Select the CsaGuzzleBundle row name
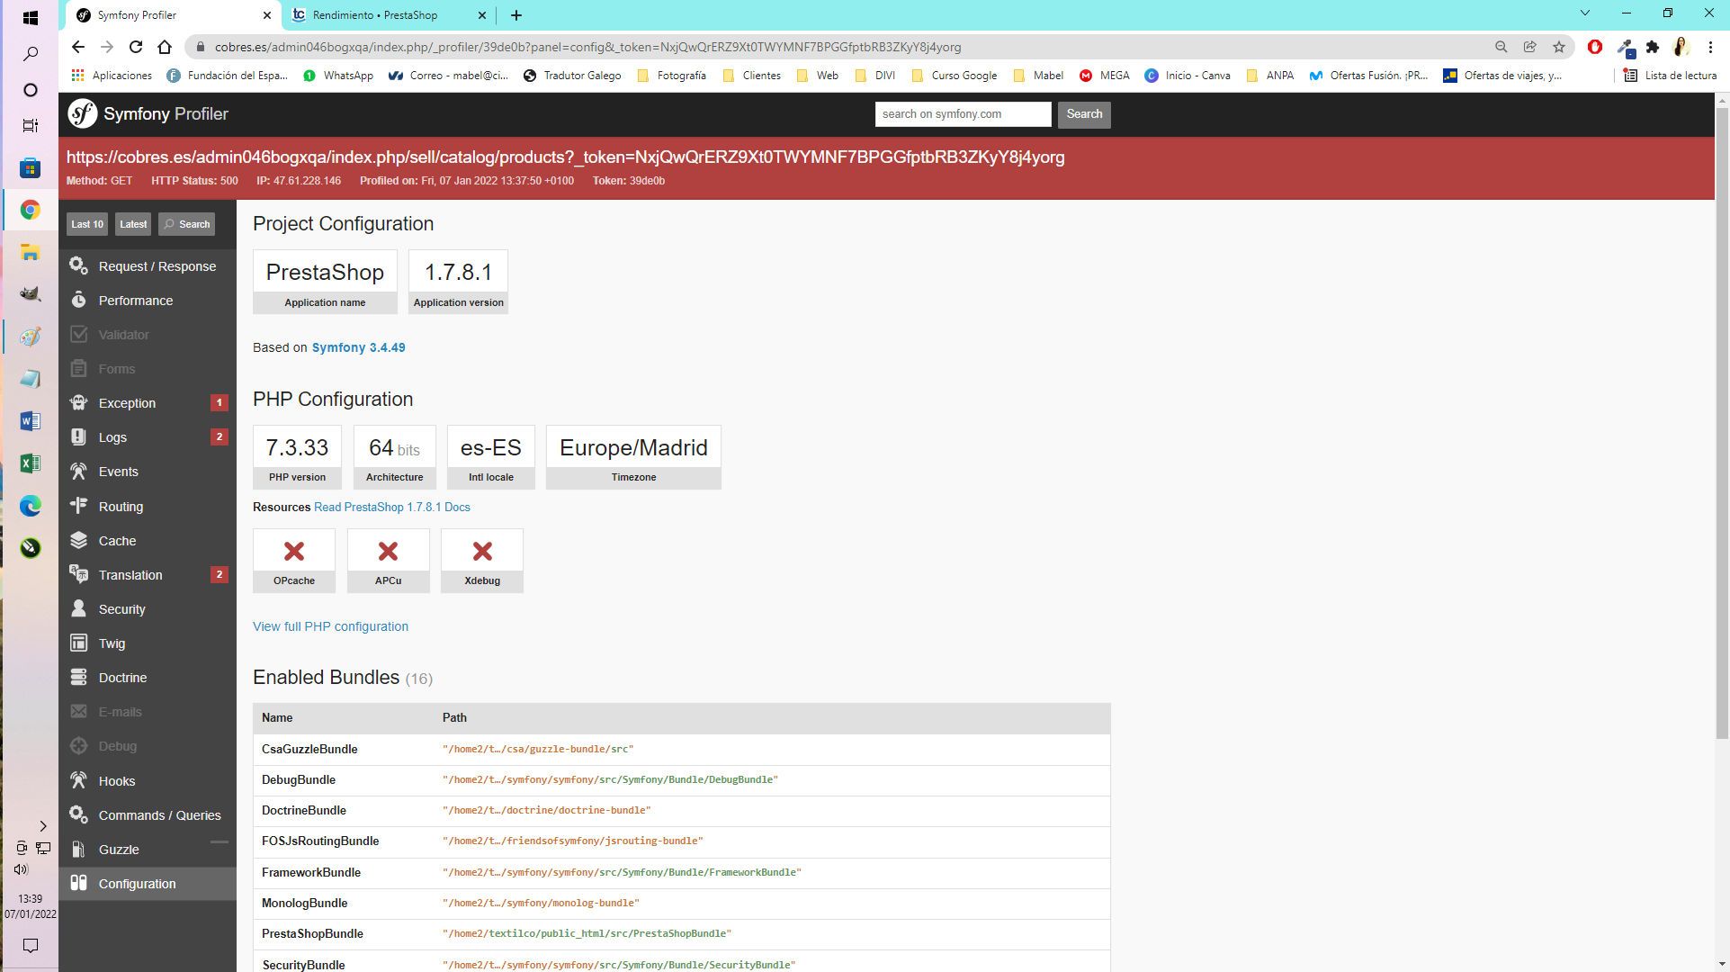 pos(309,750)
